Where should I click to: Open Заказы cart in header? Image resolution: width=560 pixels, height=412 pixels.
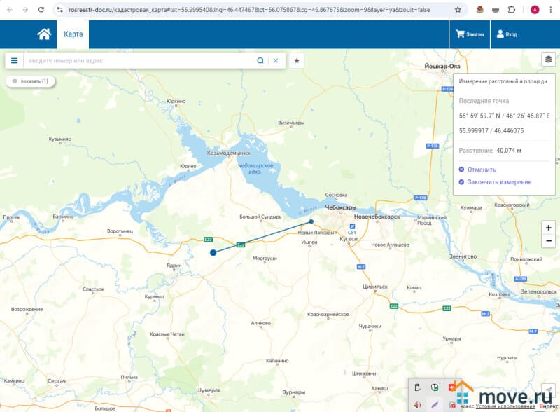(470, 34)
